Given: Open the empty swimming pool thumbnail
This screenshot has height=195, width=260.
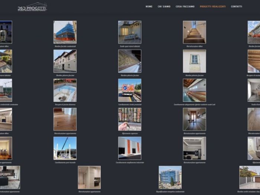Looking at the screenshot, I should click(65, 90).
